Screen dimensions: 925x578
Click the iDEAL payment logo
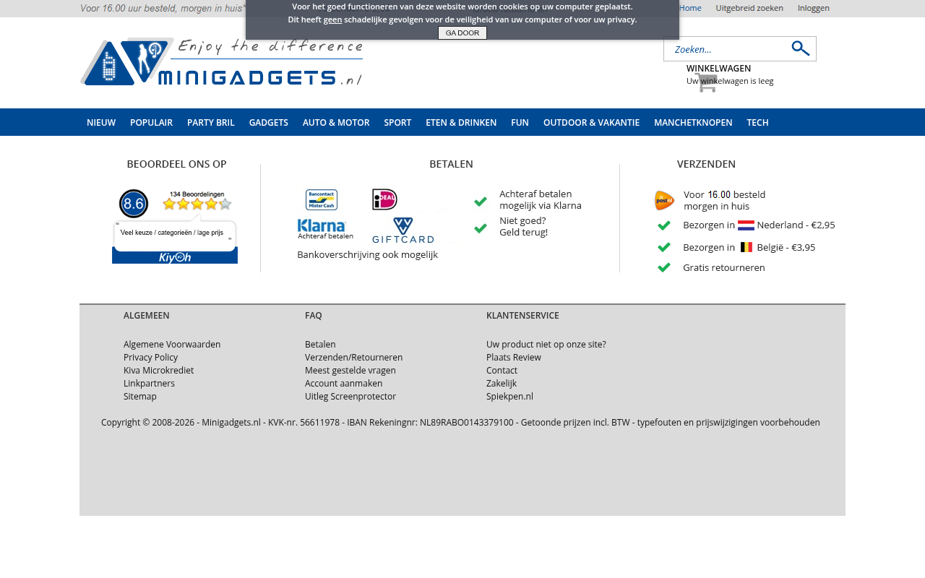click(x=384, y=199)
